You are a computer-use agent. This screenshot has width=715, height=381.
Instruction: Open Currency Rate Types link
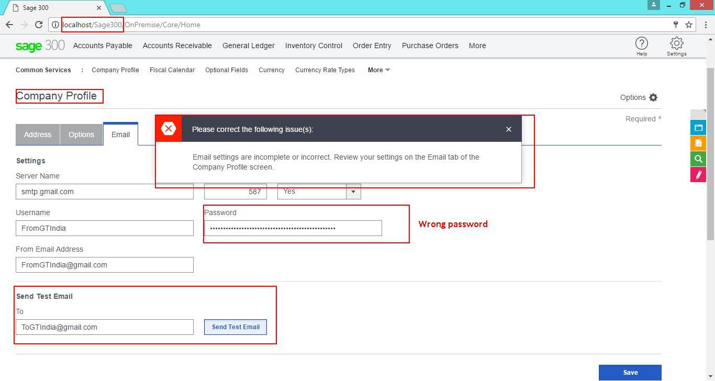click(325, 70)
